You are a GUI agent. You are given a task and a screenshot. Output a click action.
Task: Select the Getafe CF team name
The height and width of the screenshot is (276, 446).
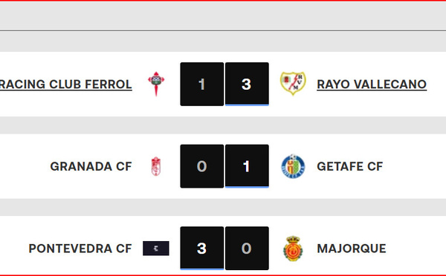(350, 166)
